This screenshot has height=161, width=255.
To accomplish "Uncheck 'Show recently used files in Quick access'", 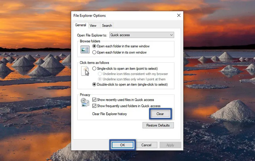I will coord(123,100).
